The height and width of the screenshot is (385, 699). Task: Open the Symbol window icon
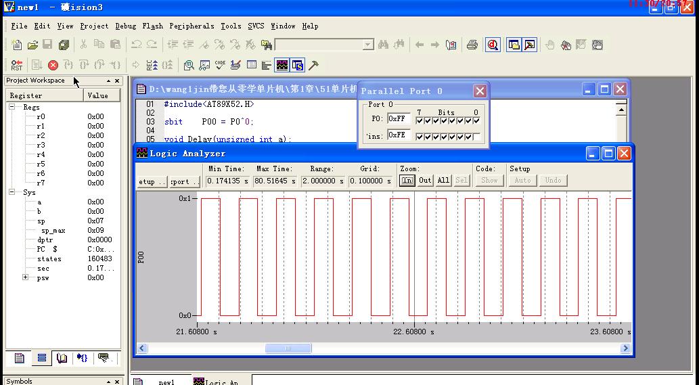pos(298,65)
